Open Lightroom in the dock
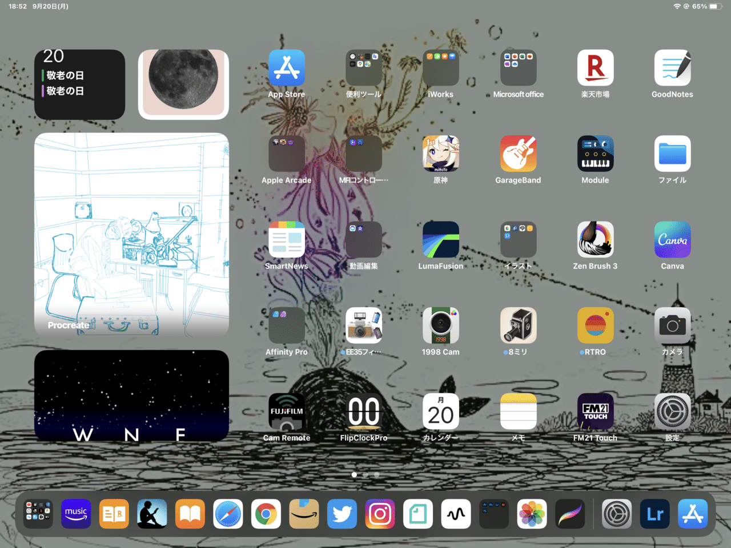Viewport: 731px width, 548px height. [x=655, y=514]
